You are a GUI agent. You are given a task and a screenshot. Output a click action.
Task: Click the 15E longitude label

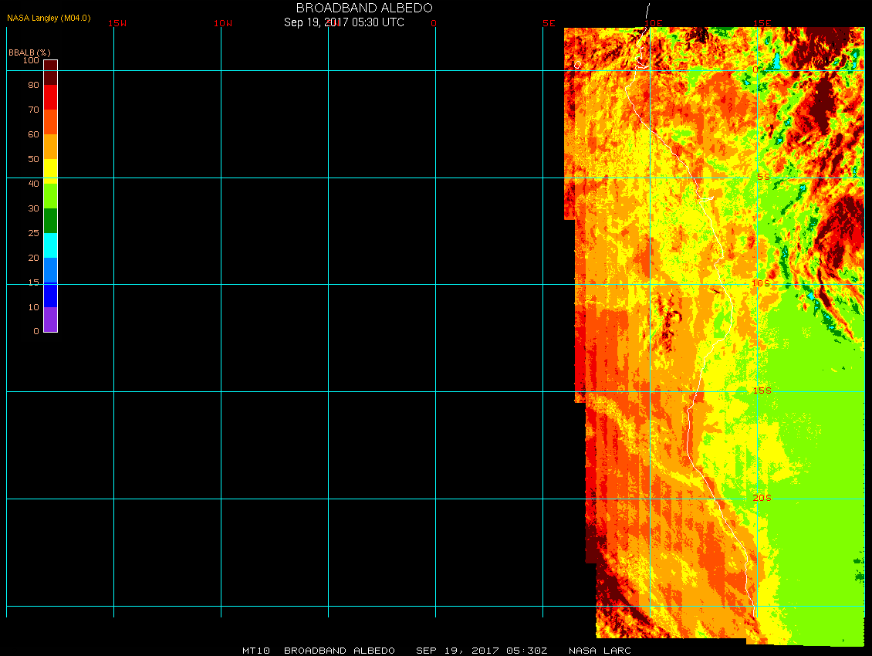coord(762,23)
